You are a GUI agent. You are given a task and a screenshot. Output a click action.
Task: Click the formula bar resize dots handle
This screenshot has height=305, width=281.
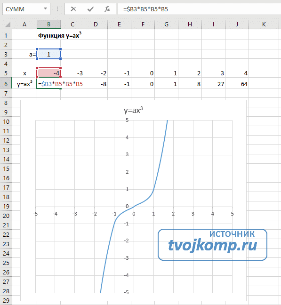[57, 9]
